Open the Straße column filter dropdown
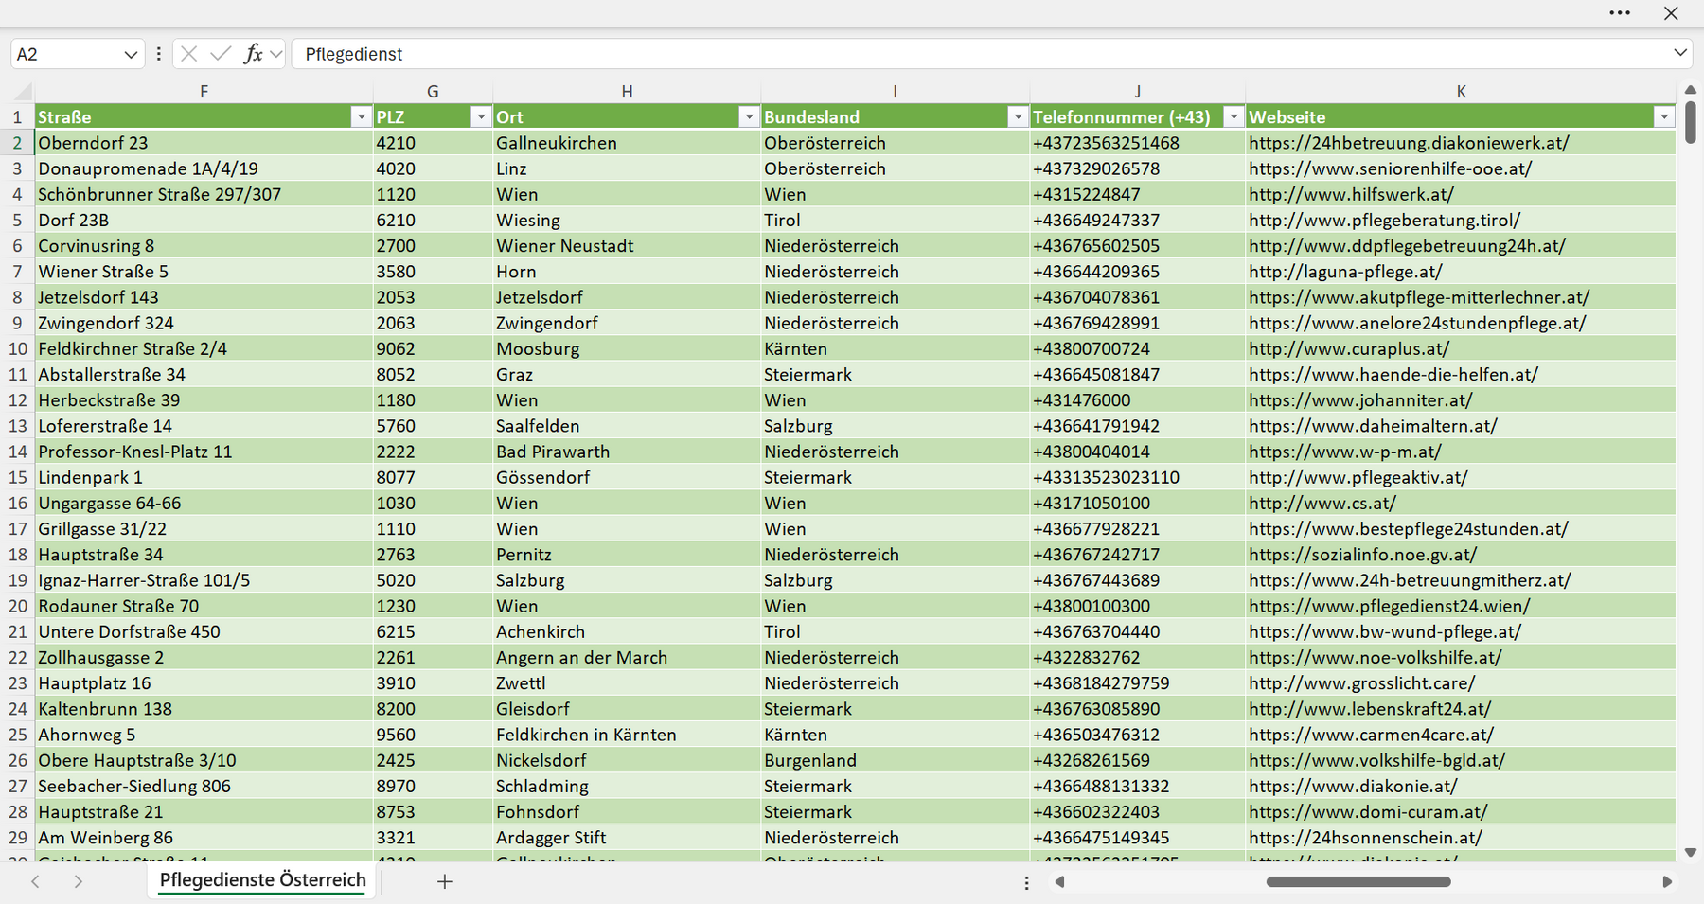This screenshot has height=904, width=1704. 361,116
